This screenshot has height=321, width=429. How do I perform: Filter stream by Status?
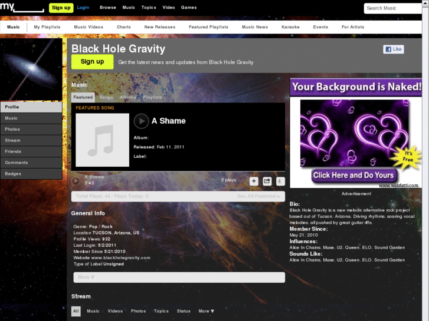(184, 311)
